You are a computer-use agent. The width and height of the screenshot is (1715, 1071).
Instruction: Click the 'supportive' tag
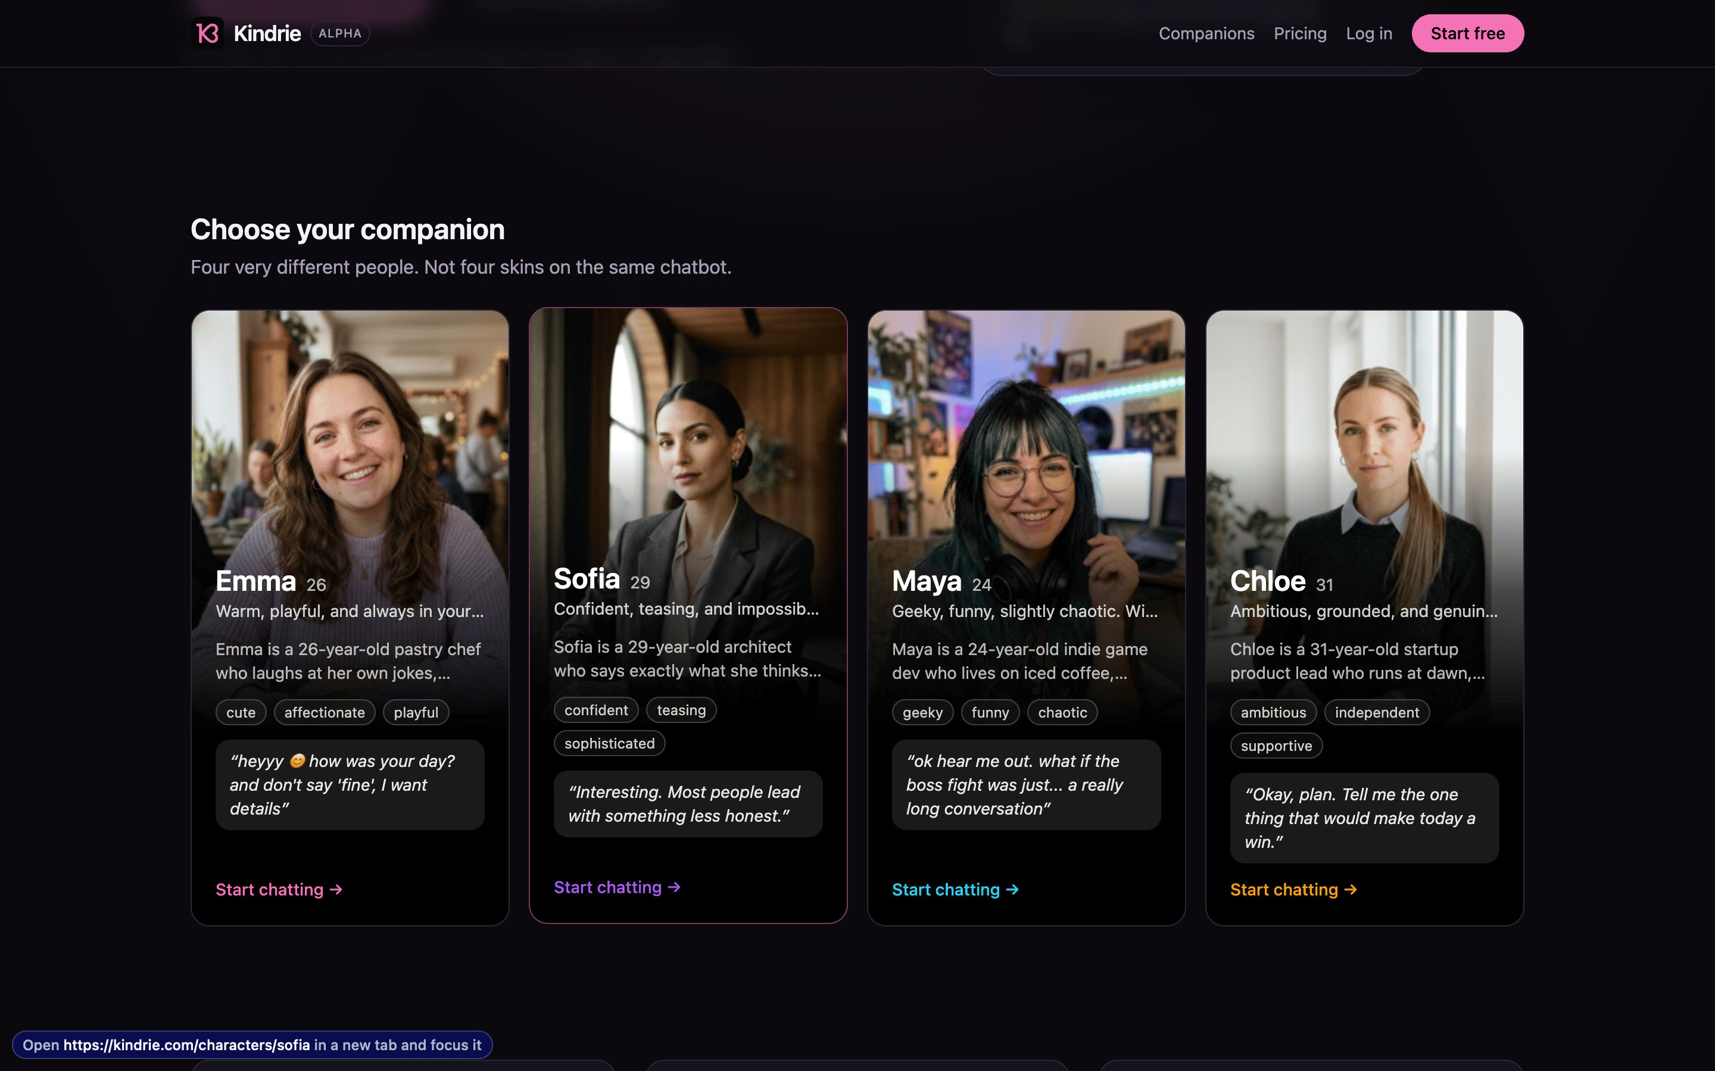1276,746
